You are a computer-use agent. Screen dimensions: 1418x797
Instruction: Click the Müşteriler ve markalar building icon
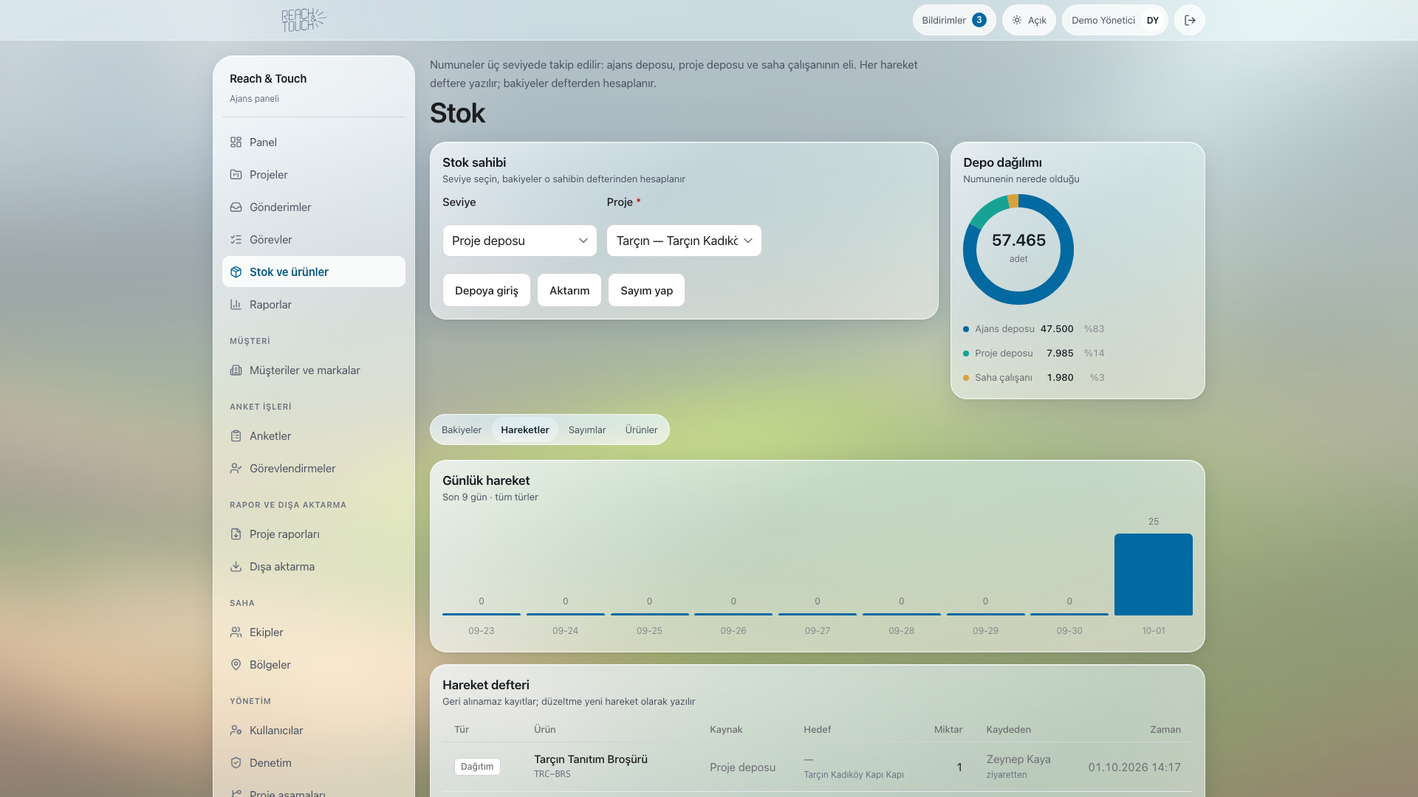(x=236, y=370)
